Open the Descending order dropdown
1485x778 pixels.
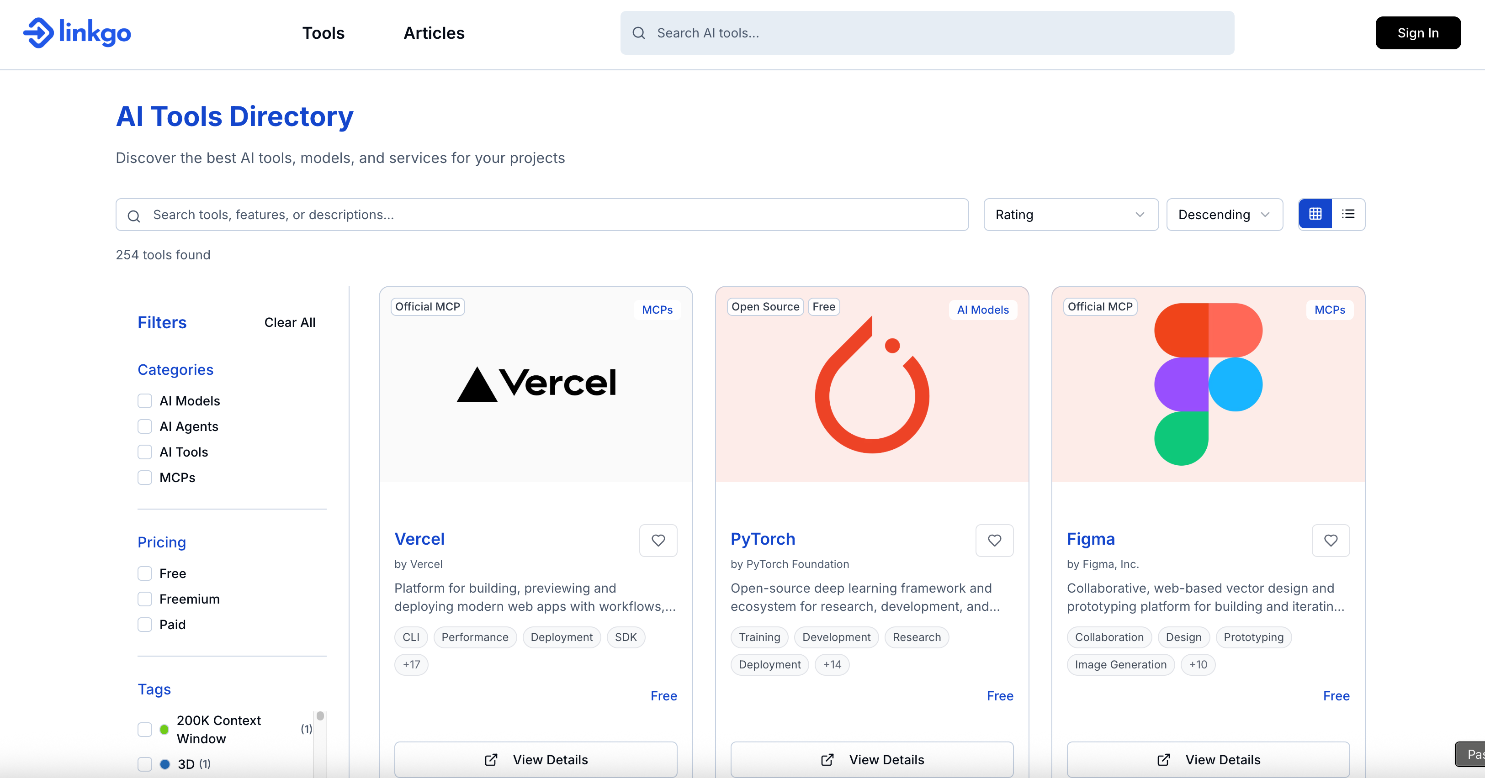coord(1224,214)
